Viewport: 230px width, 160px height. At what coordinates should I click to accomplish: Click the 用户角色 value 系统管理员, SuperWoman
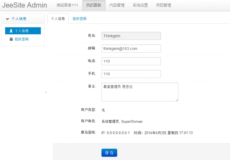click(x=122, y=122)
